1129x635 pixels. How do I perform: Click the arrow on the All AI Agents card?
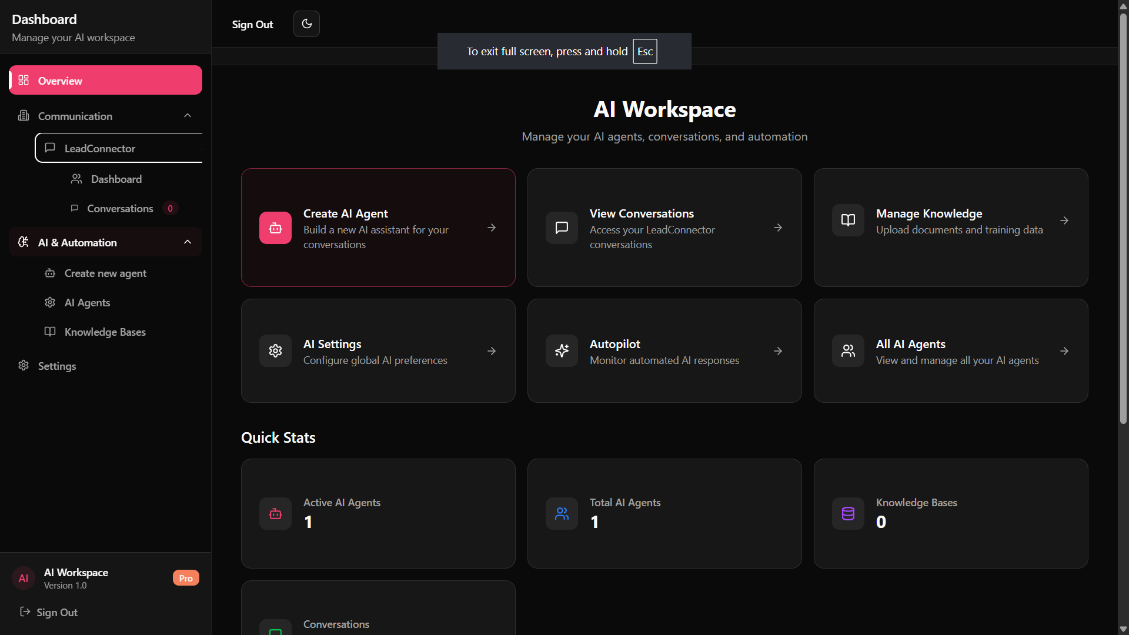(x=1064, y=351)
